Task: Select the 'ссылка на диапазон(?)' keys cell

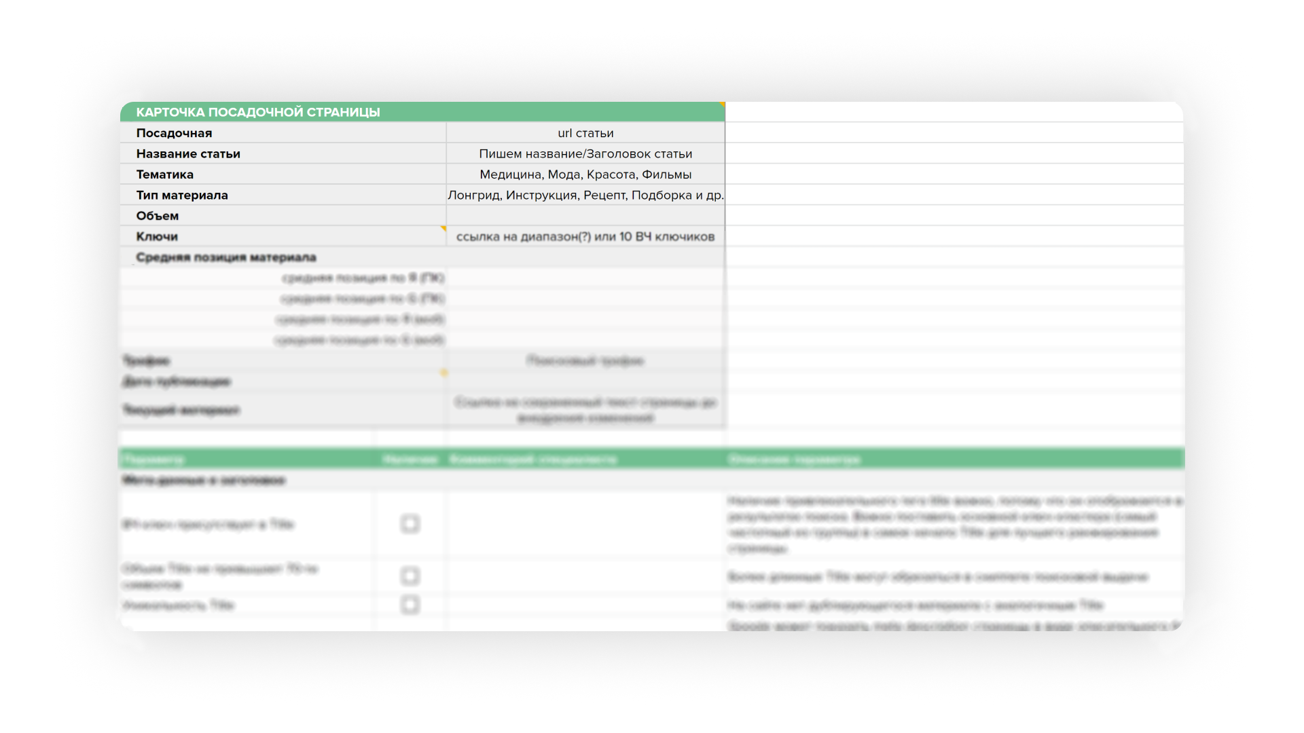Action: coord(585,237)
